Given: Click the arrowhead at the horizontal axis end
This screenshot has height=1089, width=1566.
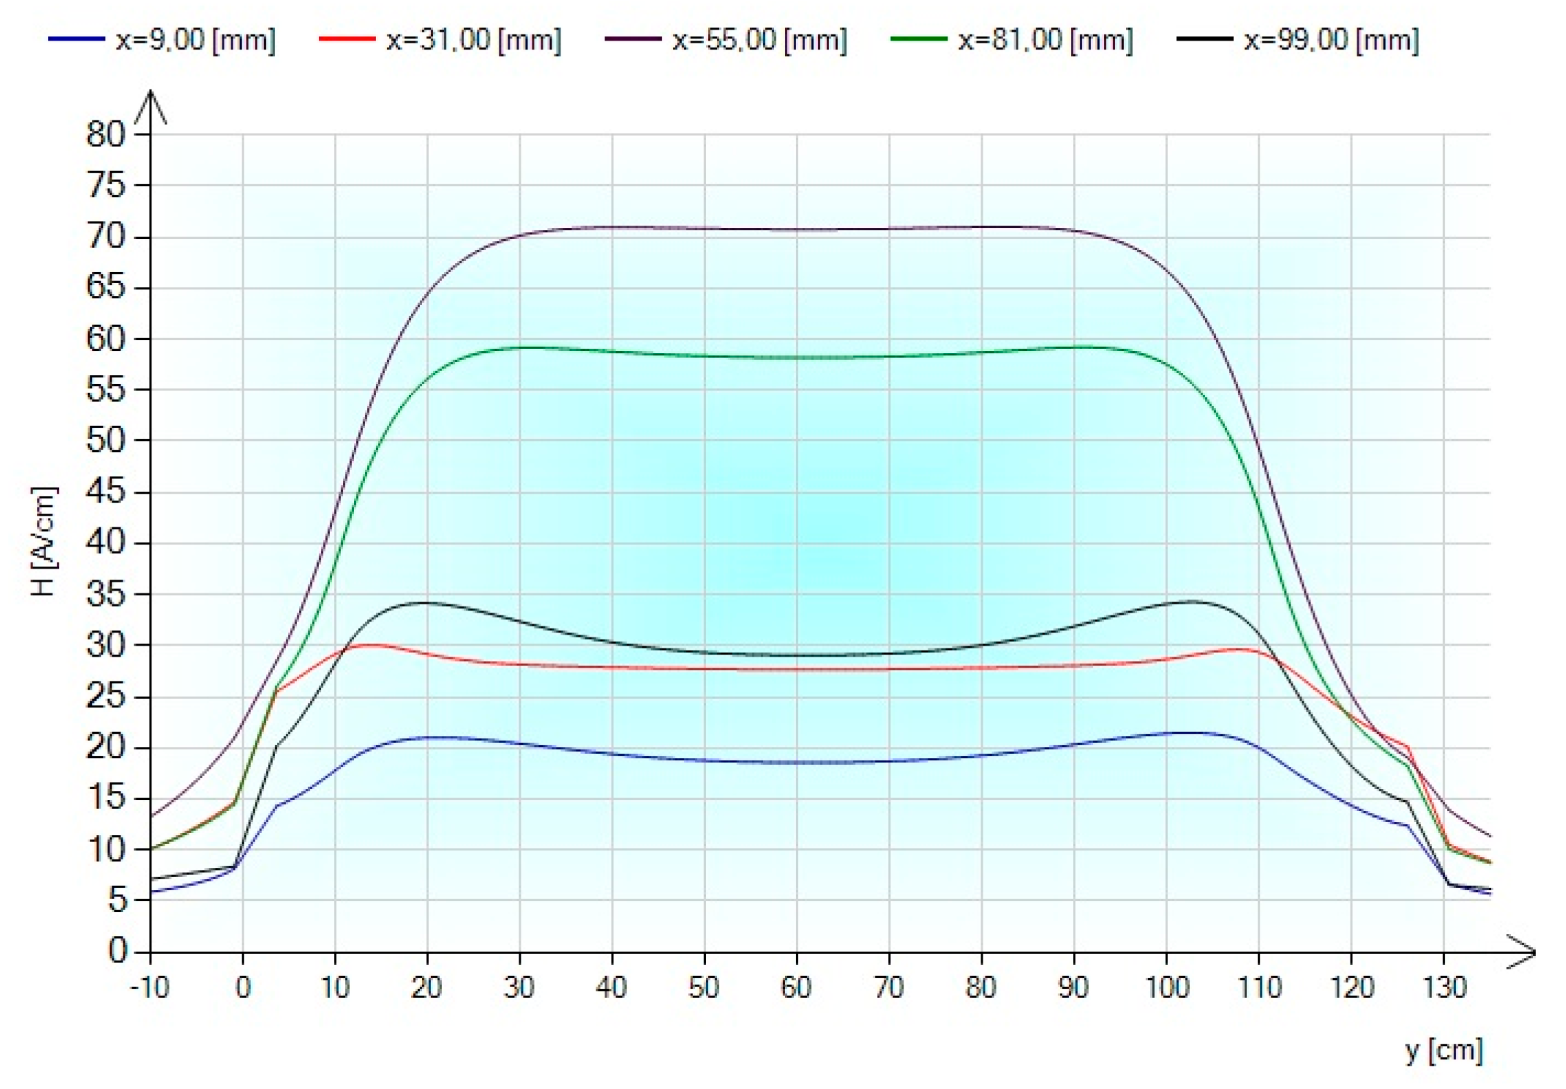Looking at the screenshot, I should tap(1521, 952).
